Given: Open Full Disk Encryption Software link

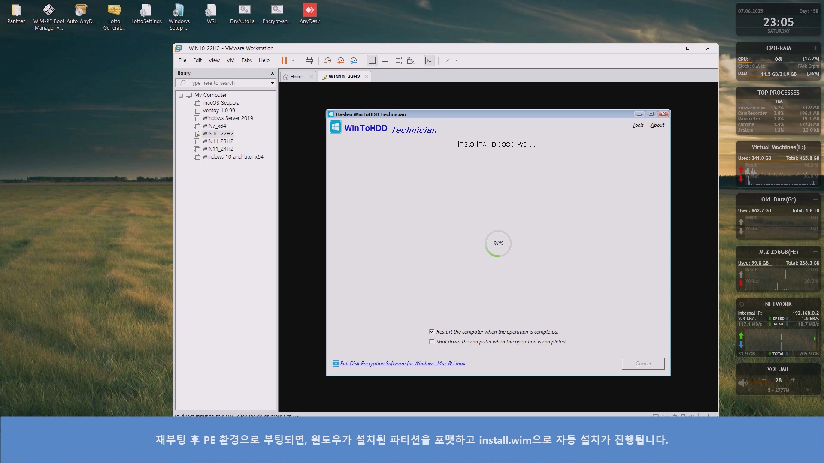Looking at the screenshot, I should (403, 364).
